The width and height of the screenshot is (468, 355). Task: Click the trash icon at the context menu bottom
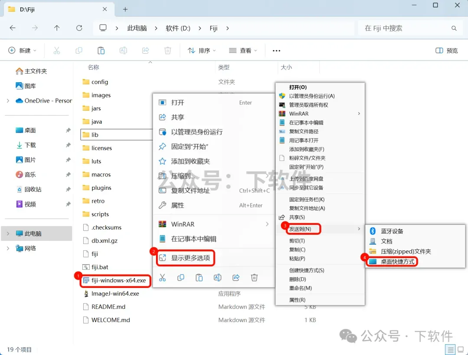point(254,278)
